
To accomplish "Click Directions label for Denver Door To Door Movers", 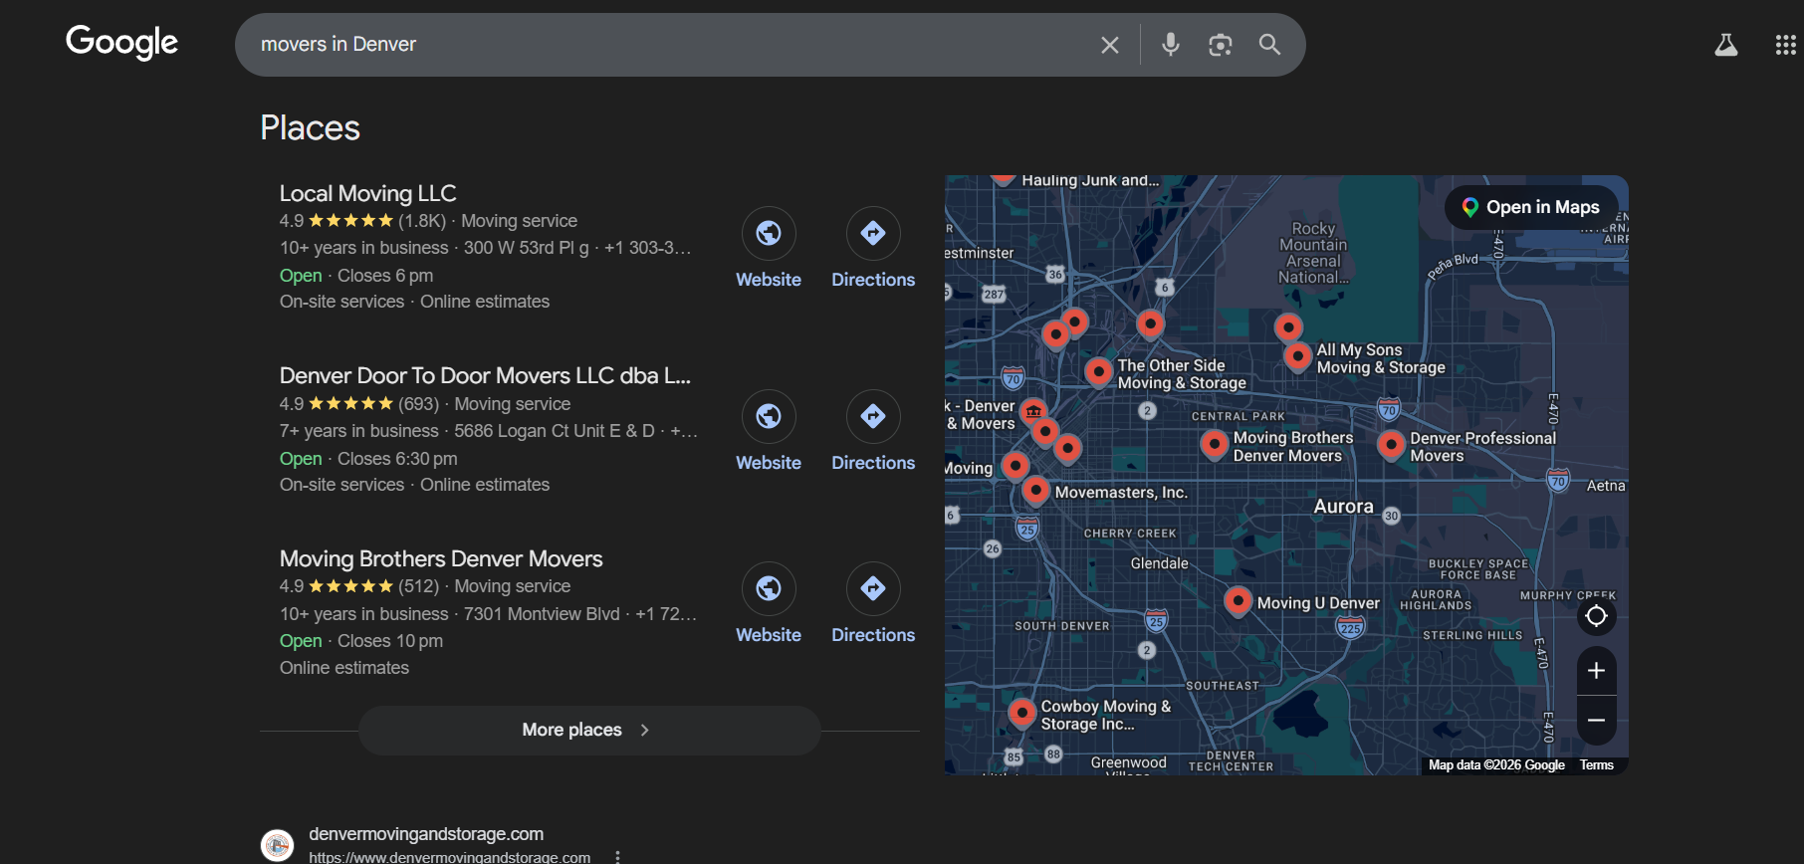I will 873,463.
